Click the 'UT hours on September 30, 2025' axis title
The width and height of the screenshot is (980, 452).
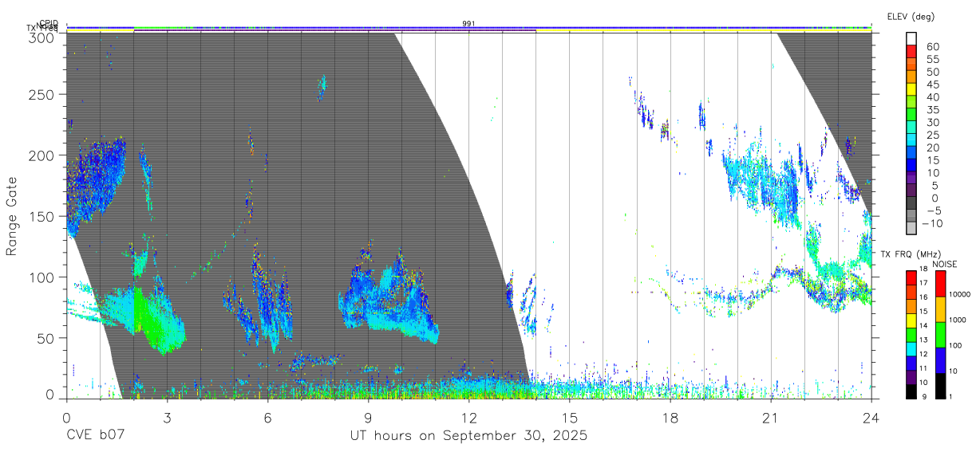tap(468, 435)
